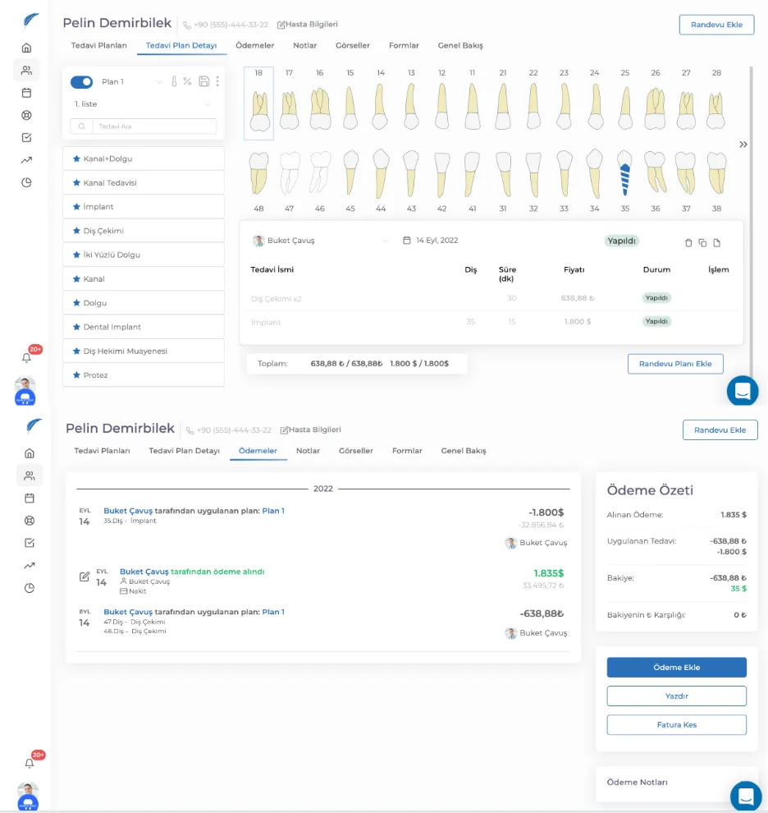Click the trash icon in the treatment card
Image resolution: width=768 pixels, height=813 pixels.
pos(688,242)
